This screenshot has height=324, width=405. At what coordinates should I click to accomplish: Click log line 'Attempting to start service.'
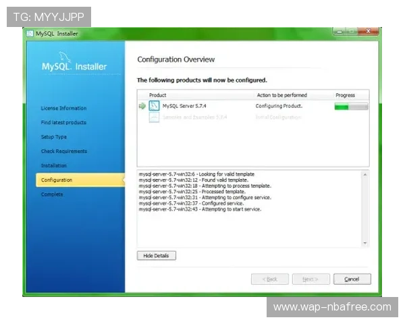tap(200, 209)
